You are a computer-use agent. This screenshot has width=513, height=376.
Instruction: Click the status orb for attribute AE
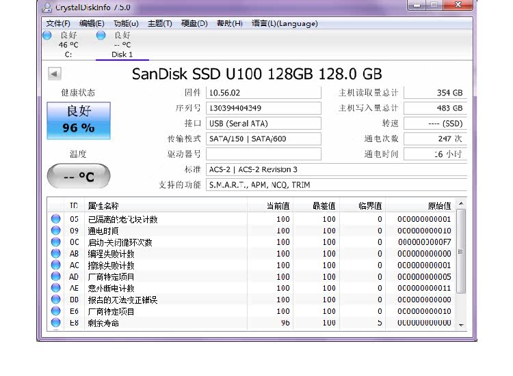(56, 288)
